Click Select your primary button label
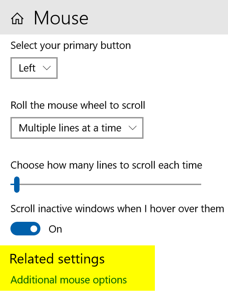The image size is (228, 298). (70, 46)
